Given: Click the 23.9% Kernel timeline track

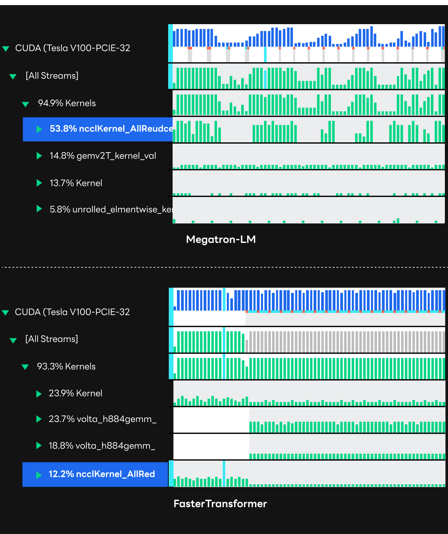Looking at the screenshot, I should [x=309, y=394].
